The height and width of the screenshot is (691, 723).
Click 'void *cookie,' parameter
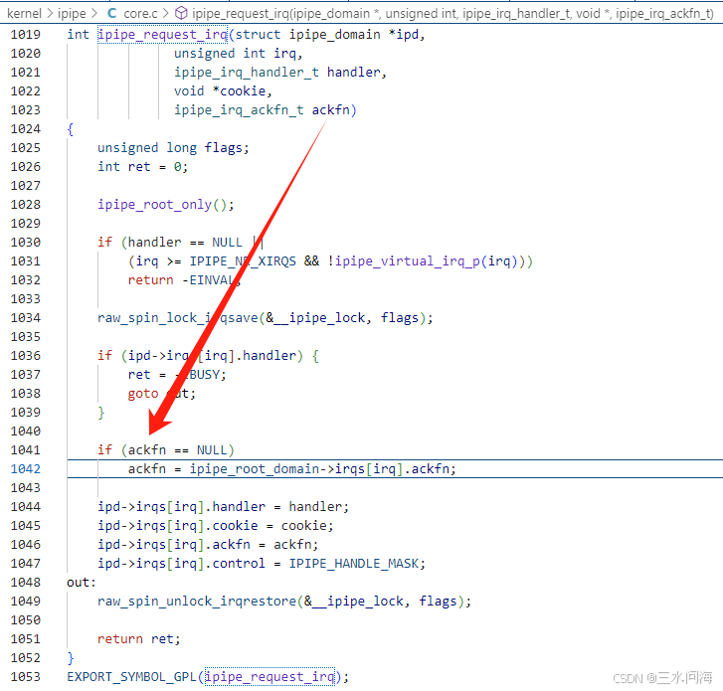click(x=223, y=91)
